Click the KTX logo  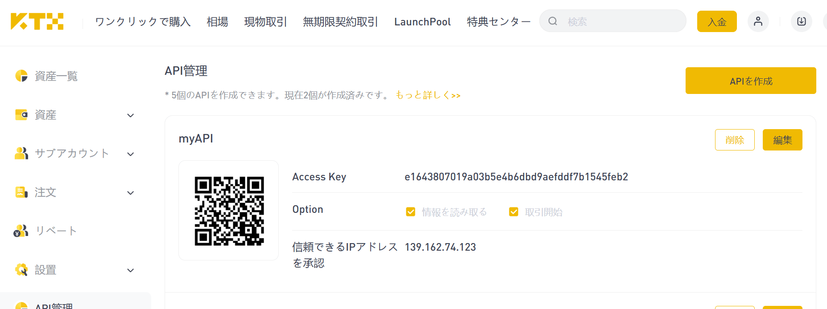37,21
